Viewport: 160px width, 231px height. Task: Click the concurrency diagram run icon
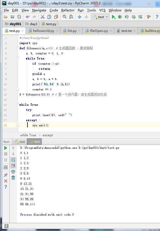coord(140,17)
